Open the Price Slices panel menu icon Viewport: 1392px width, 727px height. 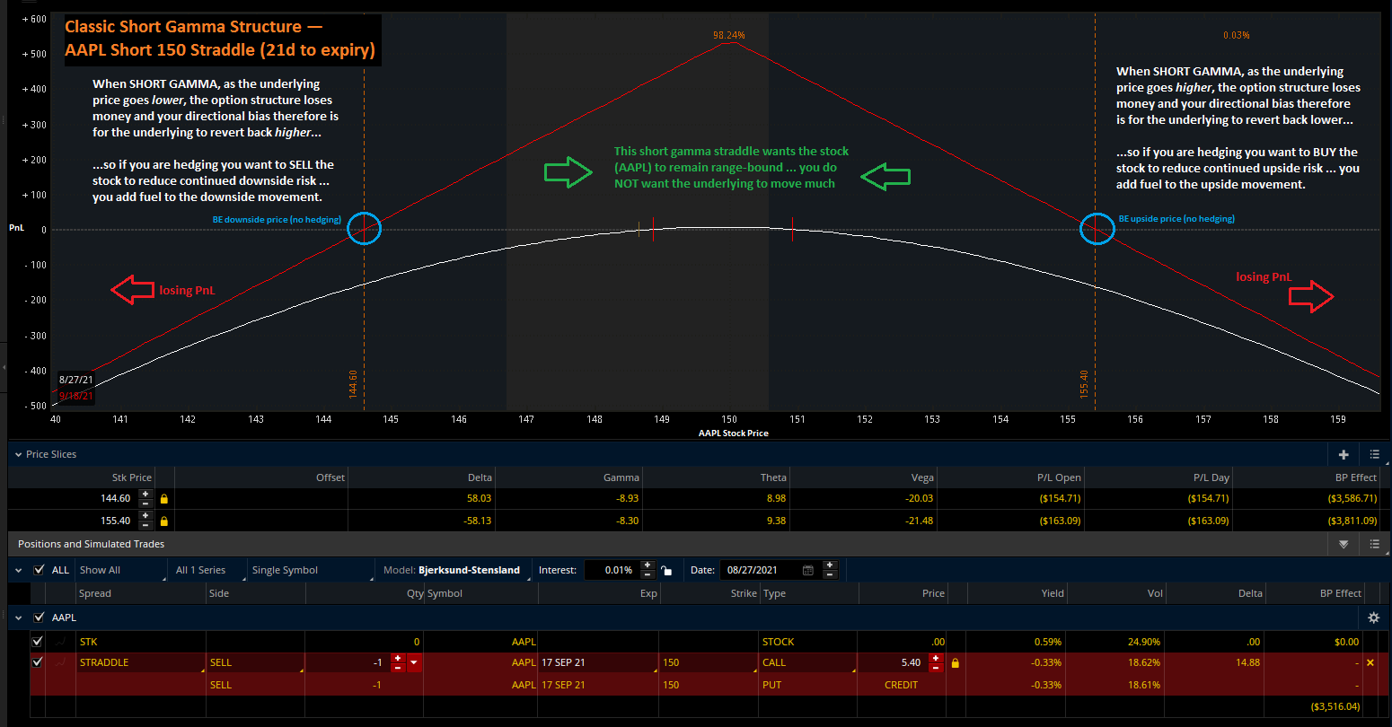pyautogui.click(x=1374, y=454)
